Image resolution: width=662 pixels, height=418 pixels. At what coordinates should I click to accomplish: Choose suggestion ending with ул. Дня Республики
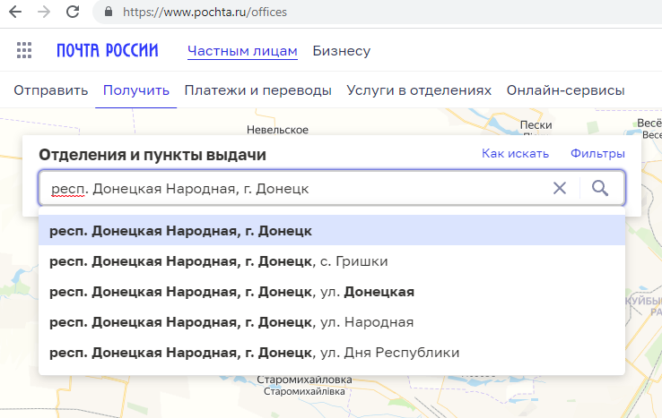(331, 353)
